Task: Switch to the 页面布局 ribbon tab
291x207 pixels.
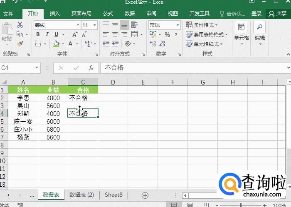Action: point(81,14)
